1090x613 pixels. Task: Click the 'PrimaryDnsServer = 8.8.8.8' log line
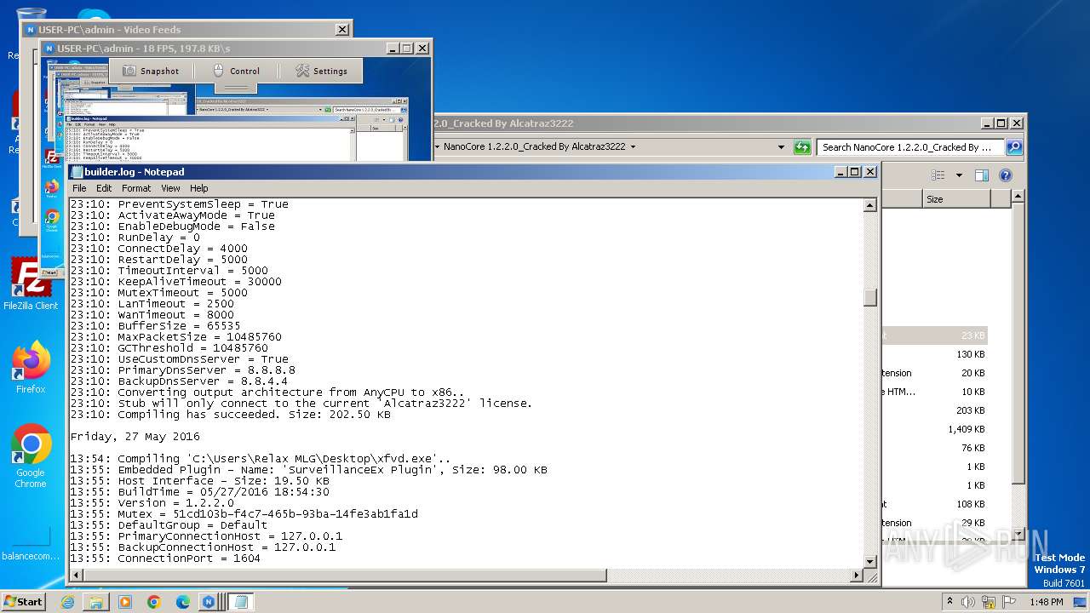tap(182, 370)
